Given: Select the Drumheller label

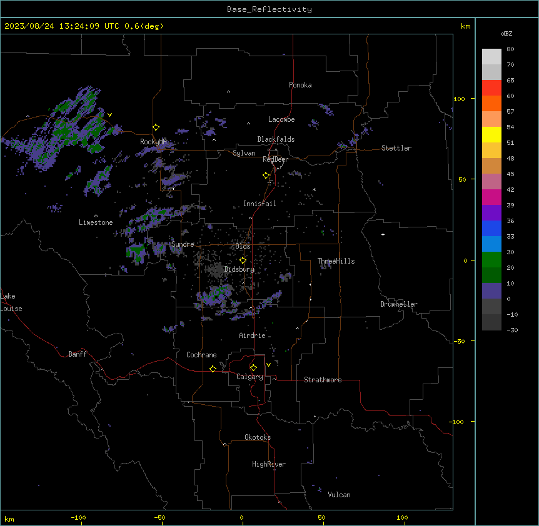Looking at the screenshot, I should pos(399,304).
